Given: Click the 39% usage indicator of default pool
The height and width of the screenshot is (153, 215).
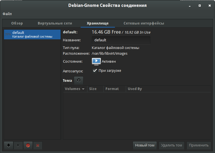Looking at the screenshot, I should click(x=8, y=34).
